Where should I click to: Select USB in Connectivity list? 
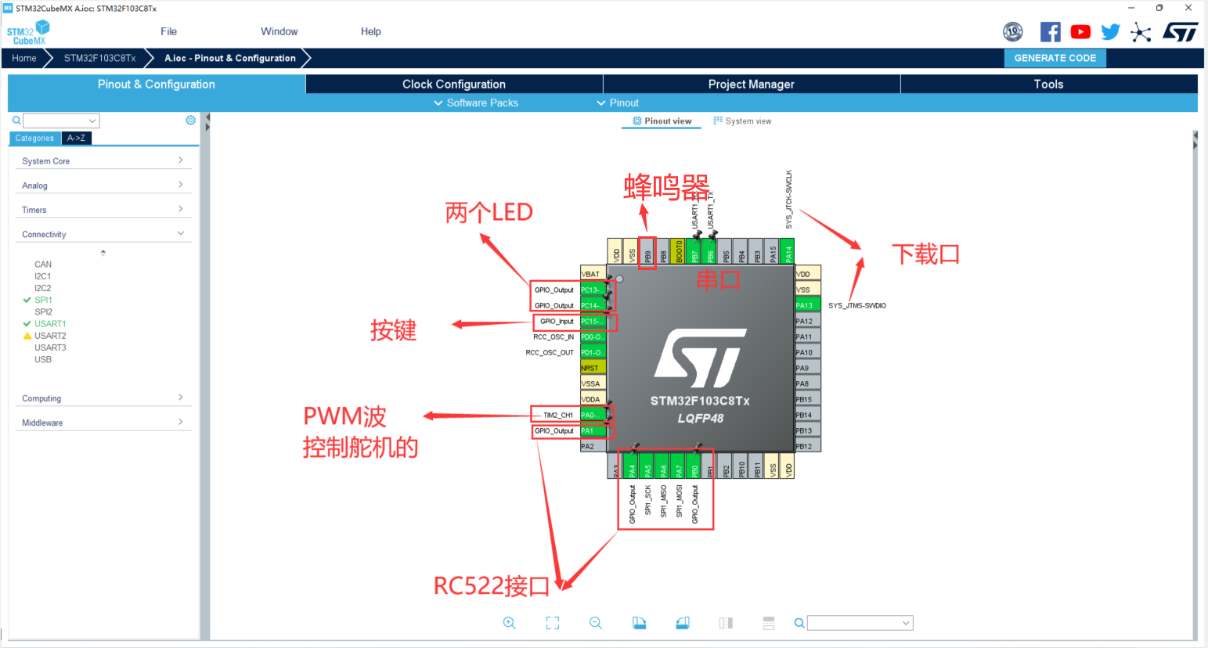point(43,359)
